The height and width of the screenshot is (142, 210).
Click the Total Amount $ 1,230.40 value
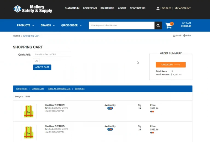[176, 75]
